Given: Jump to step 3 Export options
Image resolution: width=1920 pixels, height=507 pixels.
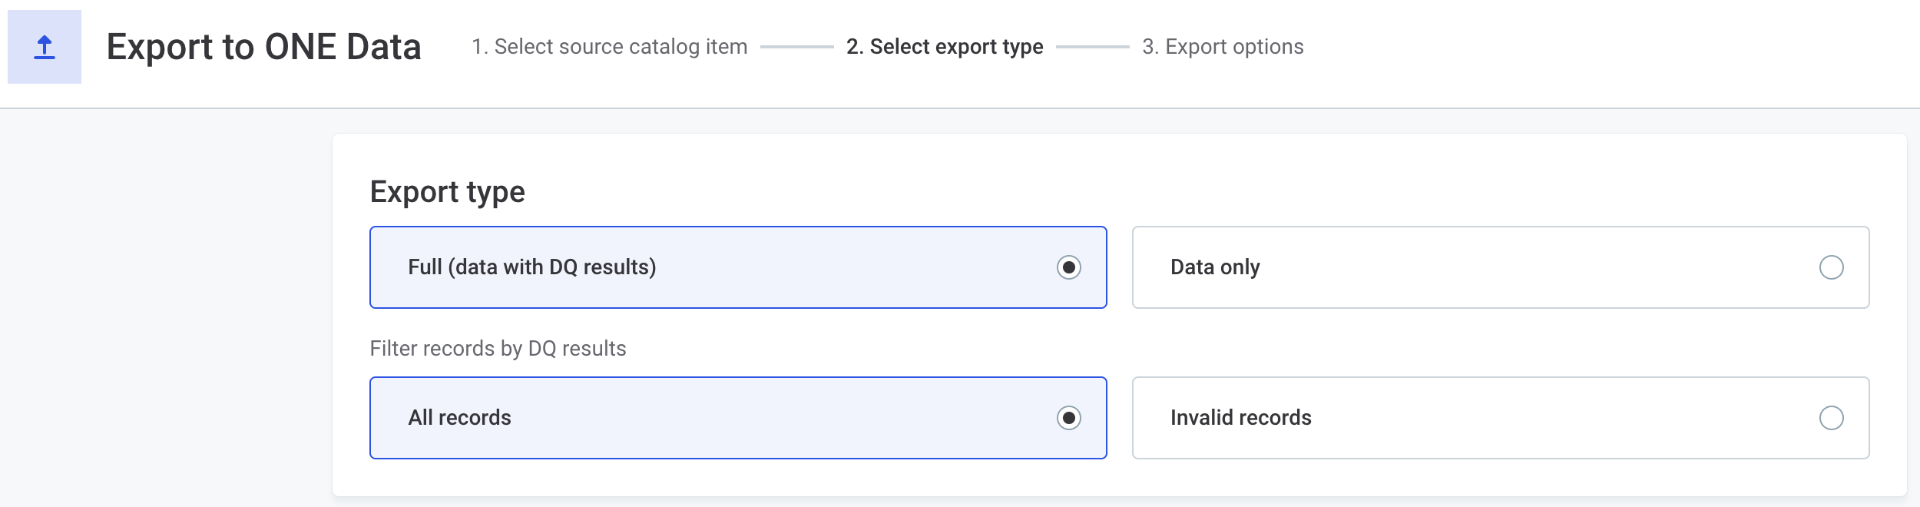Looking at the screenshot, I should [x=1223, y=47].
